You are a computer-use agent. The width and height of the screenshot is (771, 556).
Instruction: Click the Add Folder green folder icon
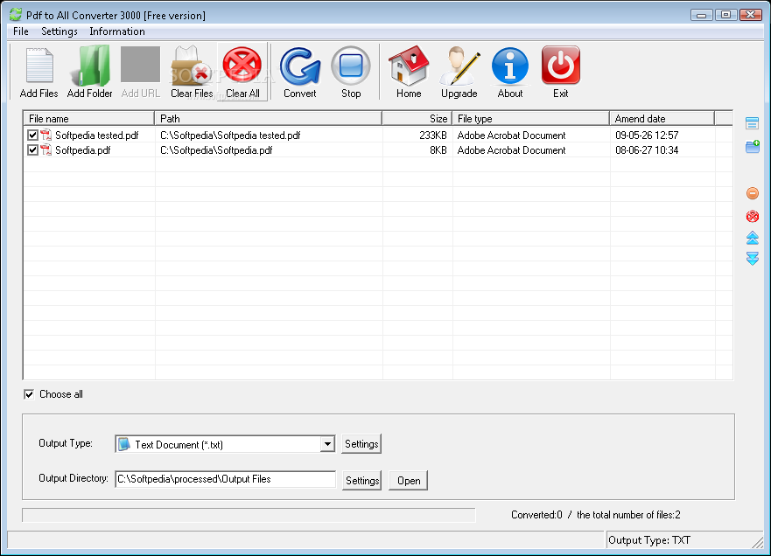click(90, 66)
